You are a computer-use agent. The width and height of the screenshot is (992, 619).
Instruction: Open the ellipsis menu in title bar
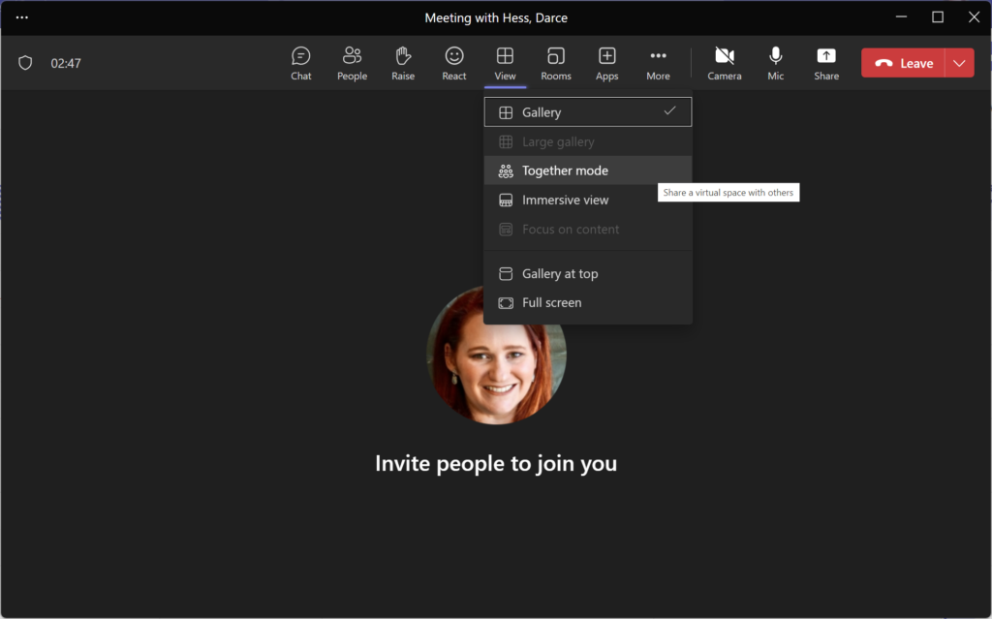click(x=22, y=17)
